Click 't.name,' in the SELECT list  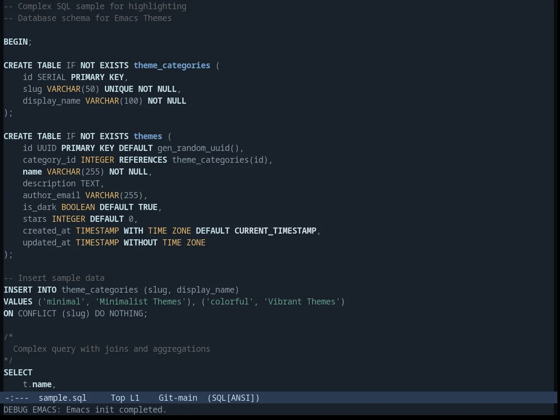[39, 384]
